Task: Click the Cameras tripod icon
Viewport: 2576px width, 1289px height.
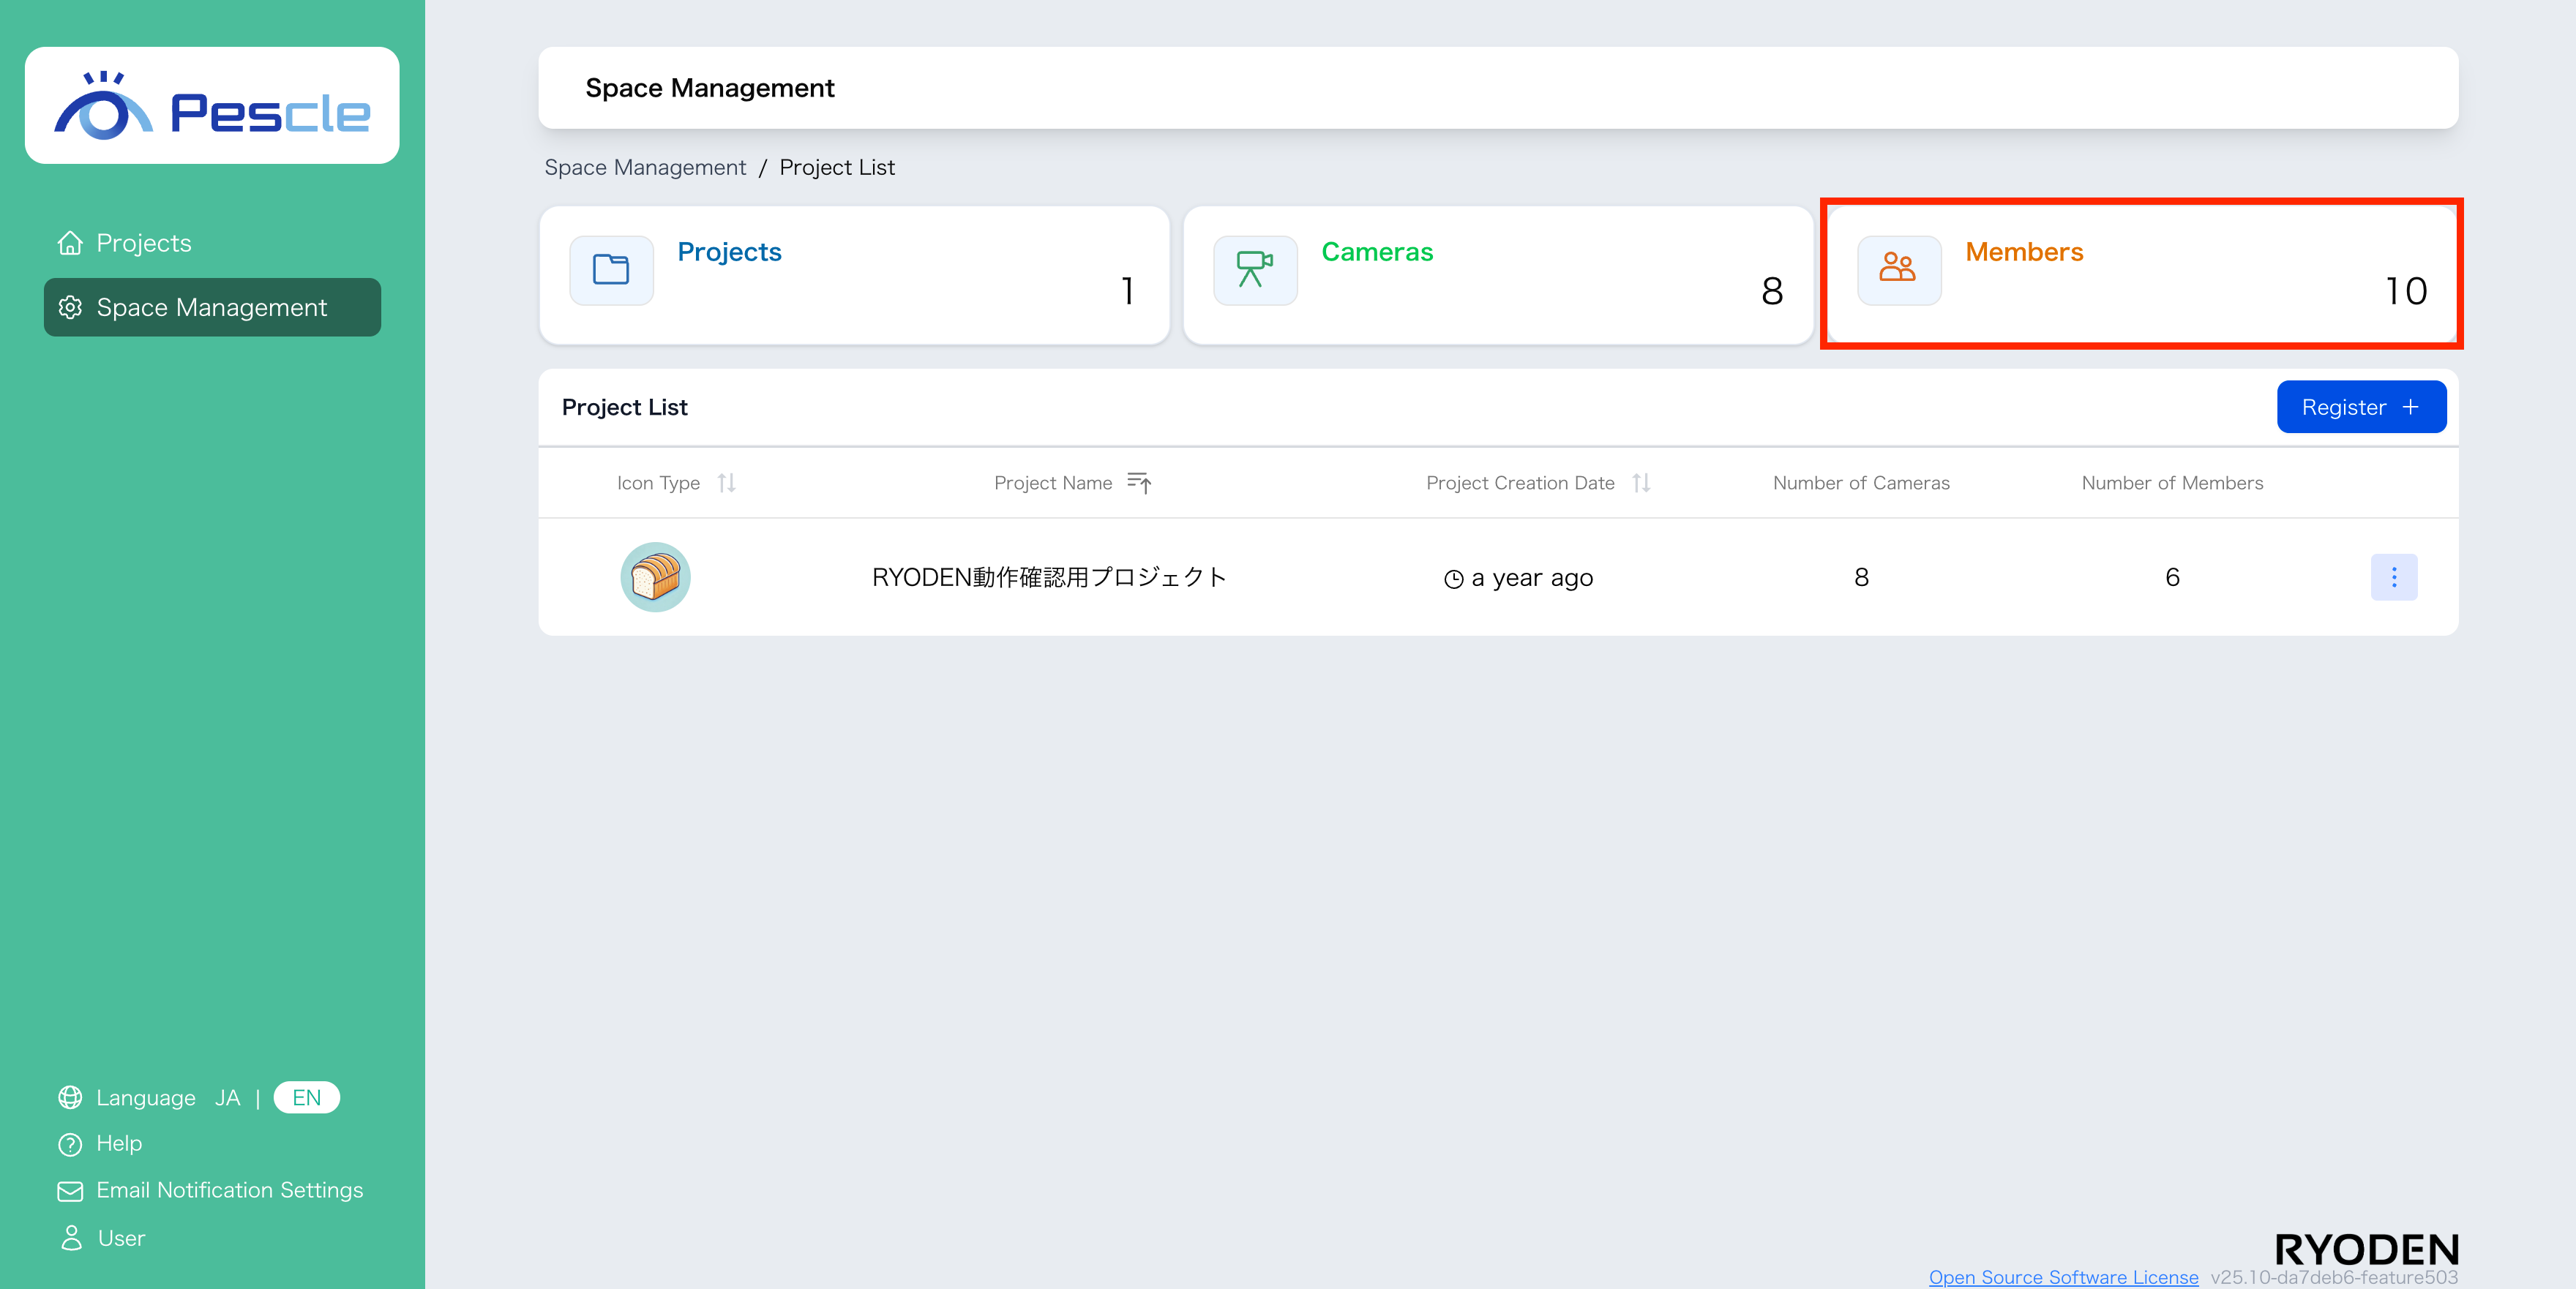Action: (x=1254, y=270)
